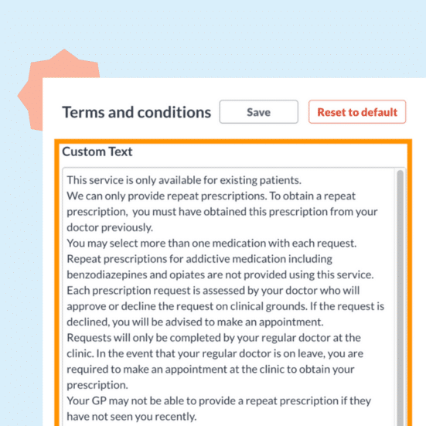Click 'You may select more than one medication' line
Image resolution: width=426 pixels, height=426 pixels.
(x=211, y=244)
